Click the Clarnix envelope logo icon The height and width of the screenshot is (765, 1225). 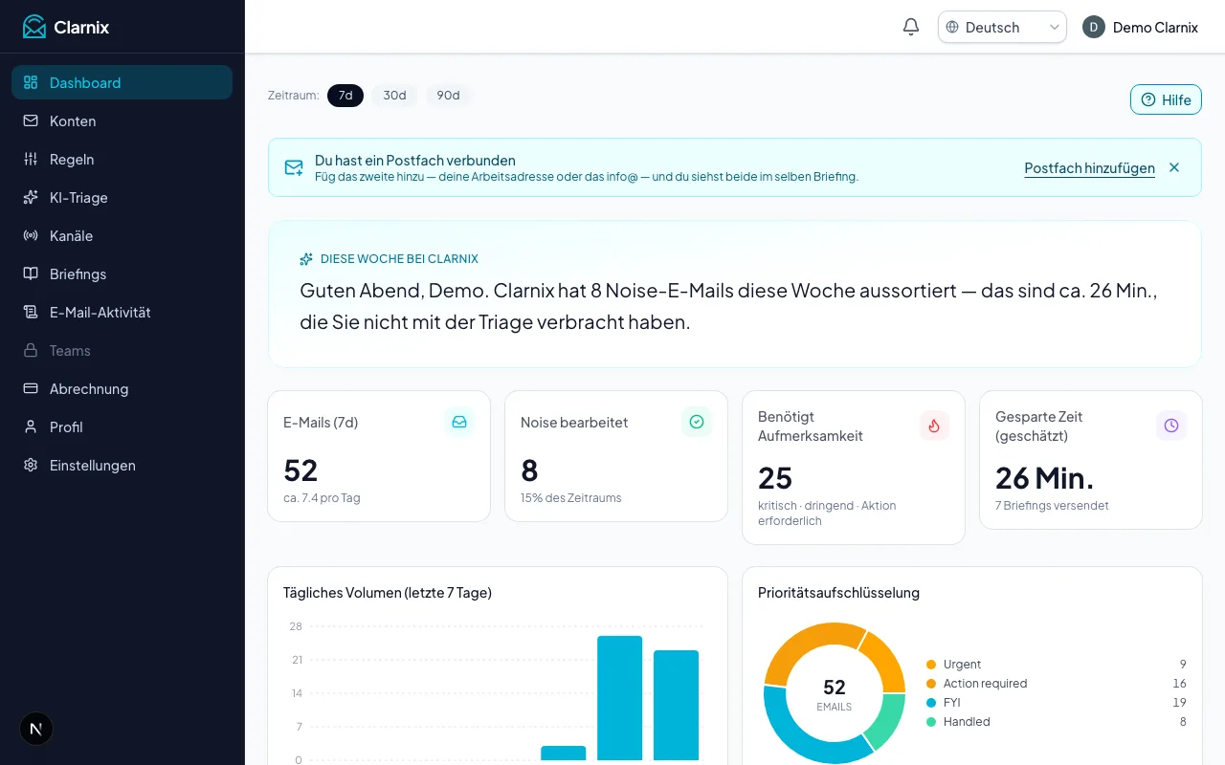pos(34,27)
